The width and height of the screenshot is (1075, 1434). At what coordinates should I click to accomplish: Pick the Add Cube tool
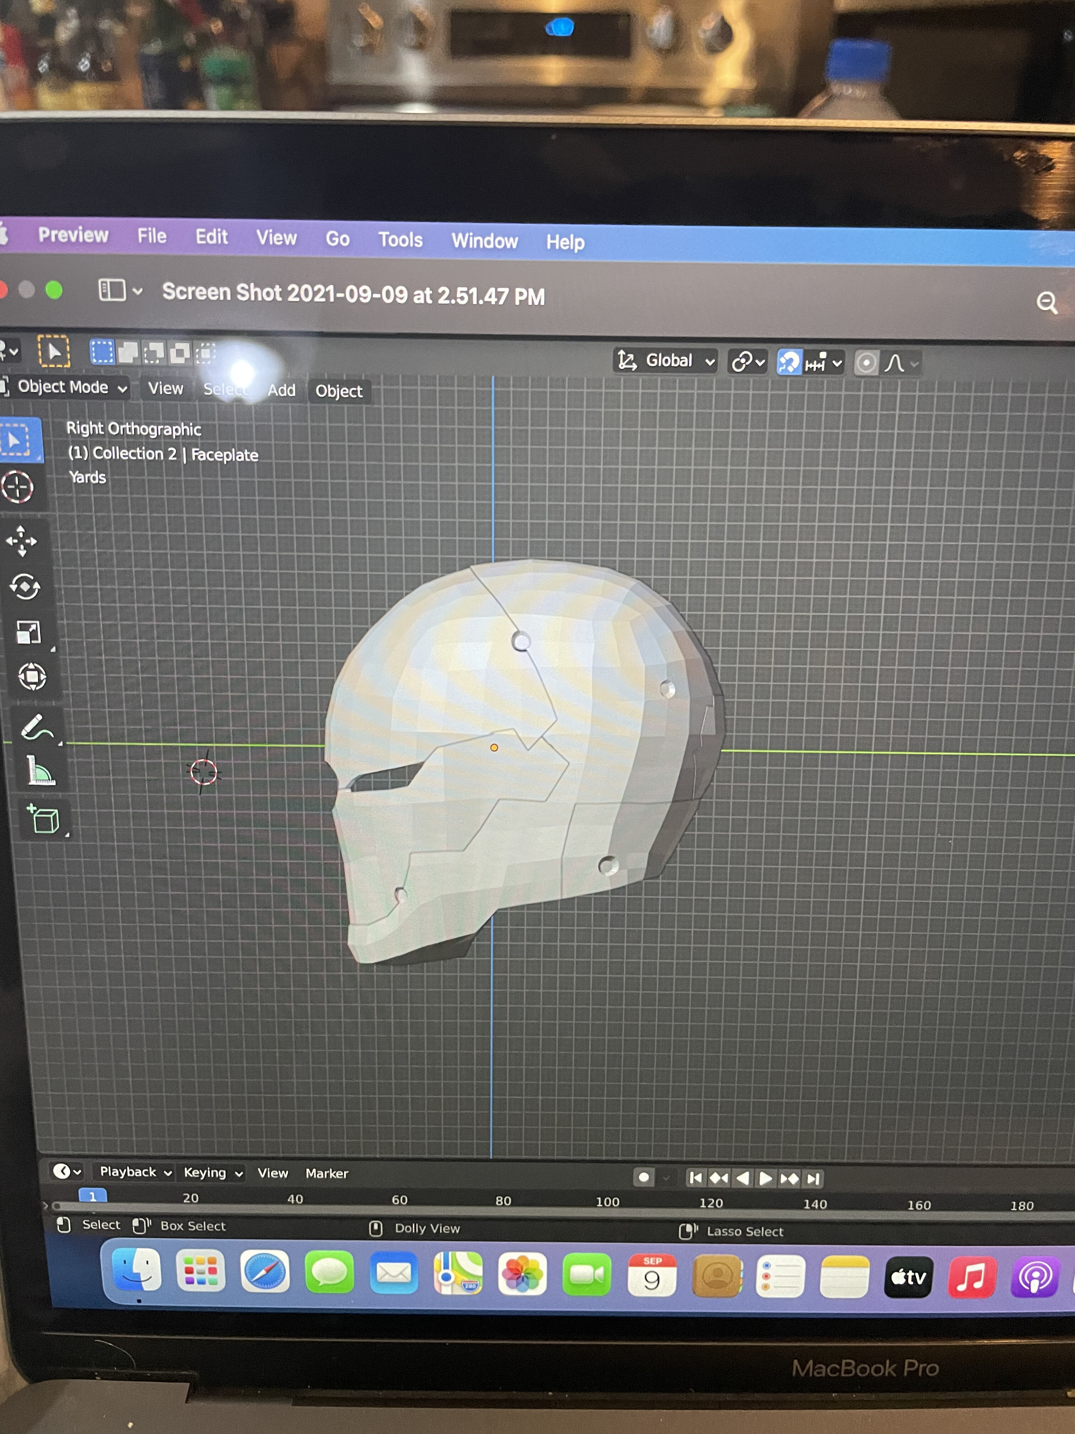(43, 819)
